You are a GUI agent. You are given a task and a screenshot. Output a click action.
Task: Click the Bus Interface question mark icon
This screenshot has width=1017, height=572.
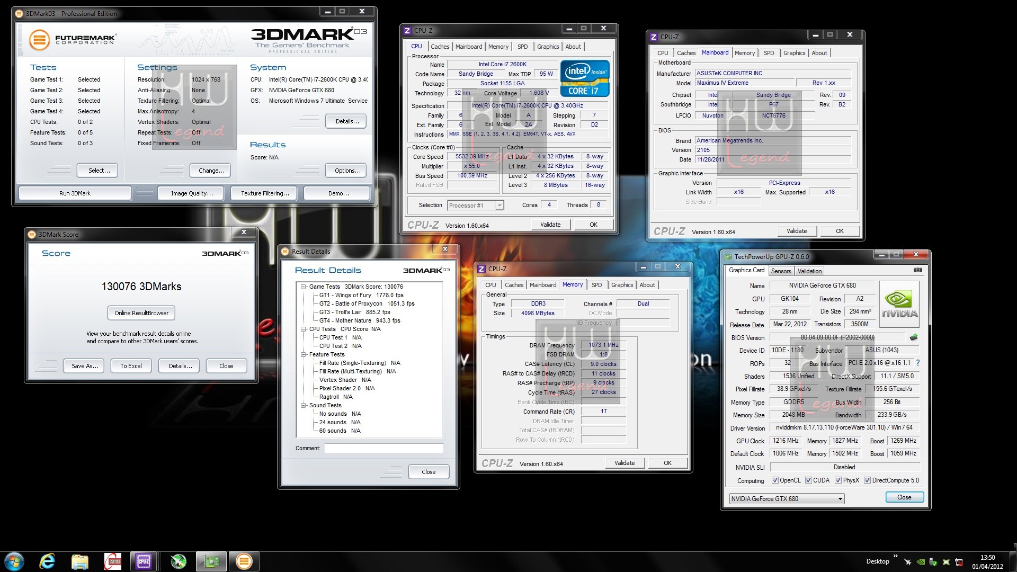coord(918,363)
